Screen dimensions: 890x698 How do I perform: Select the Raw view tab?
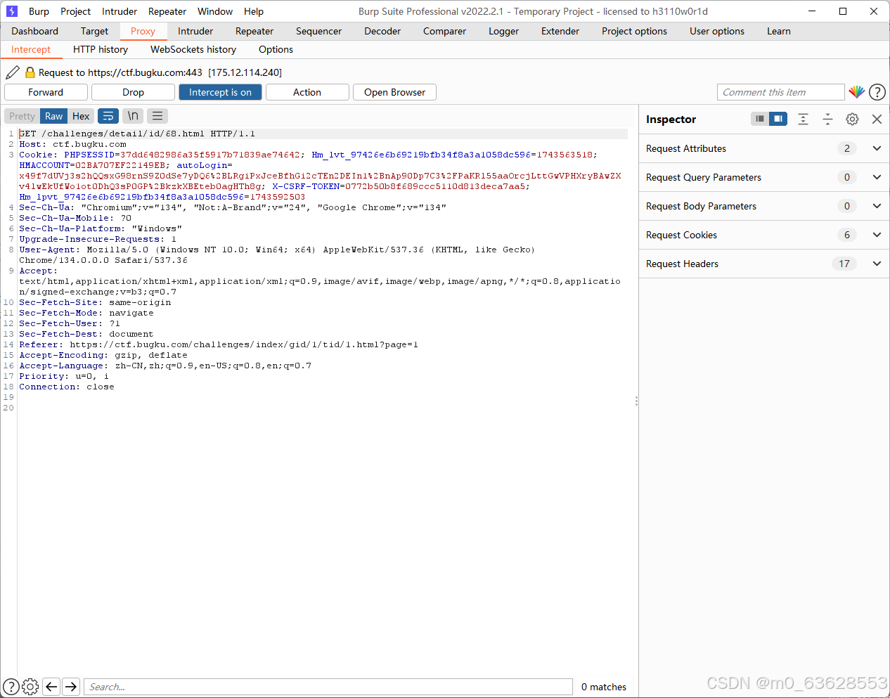point(53,116)
